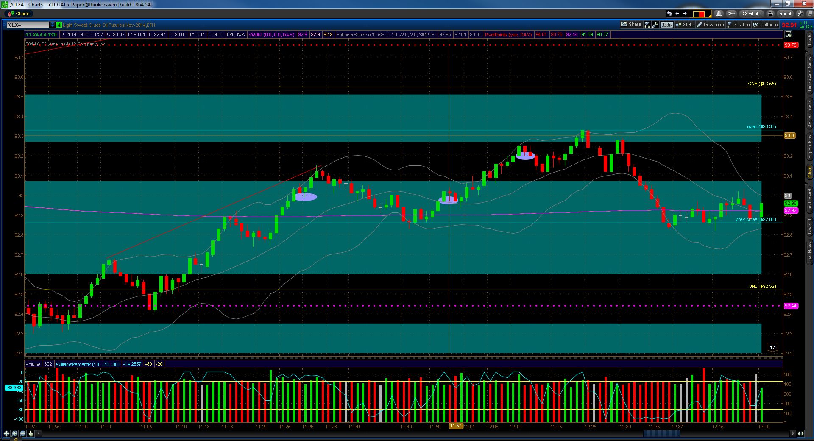
Task: Open the Times And Sales sidebar tab
Action: coord(809,74)
